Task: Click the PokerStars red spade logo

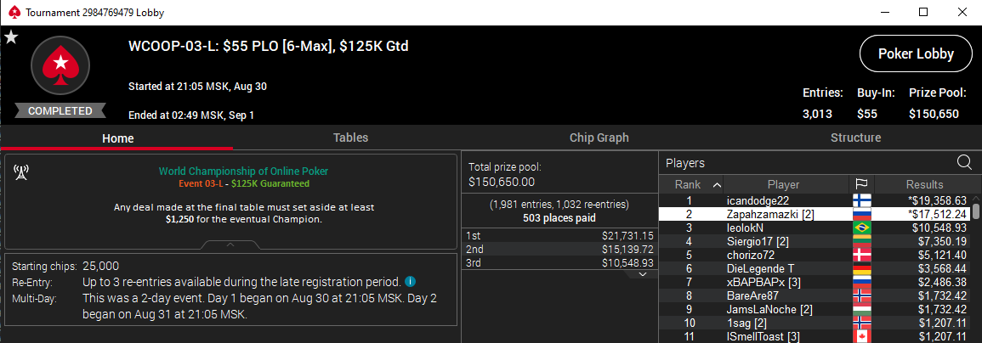Action: pyautogui.click(x=60, y=65)
